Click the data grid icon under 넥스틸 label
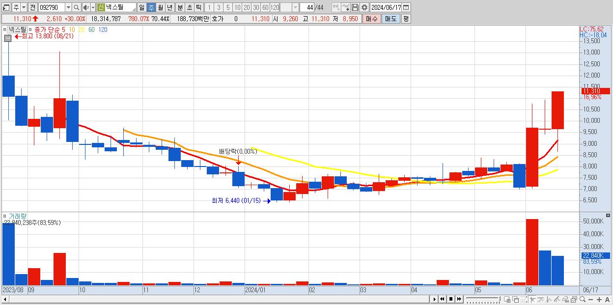The image size is (613, 305). 8,38
